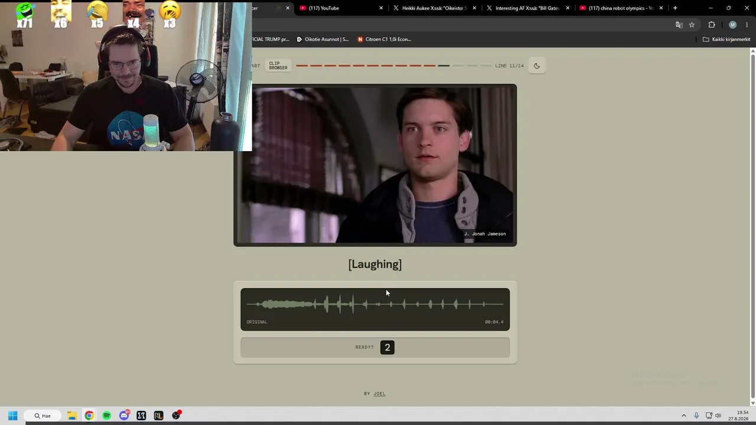Click the translate page icon

[679, 25]
